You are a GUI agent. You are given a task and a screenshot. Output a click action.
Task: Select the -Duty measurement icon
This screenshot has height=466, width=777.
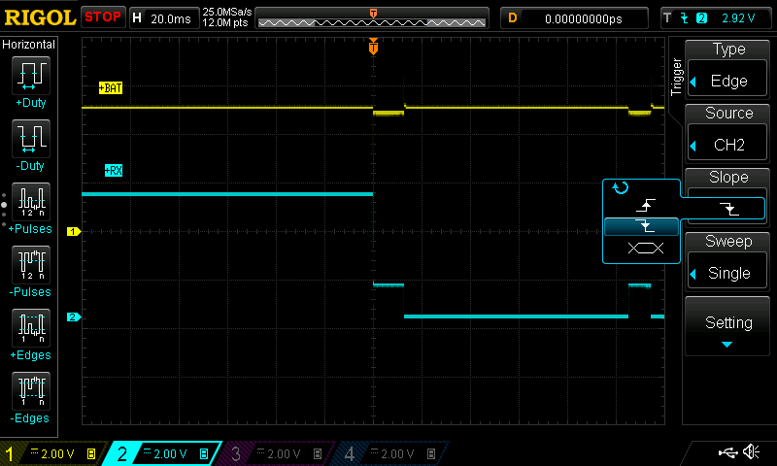(x=31, y=138)
